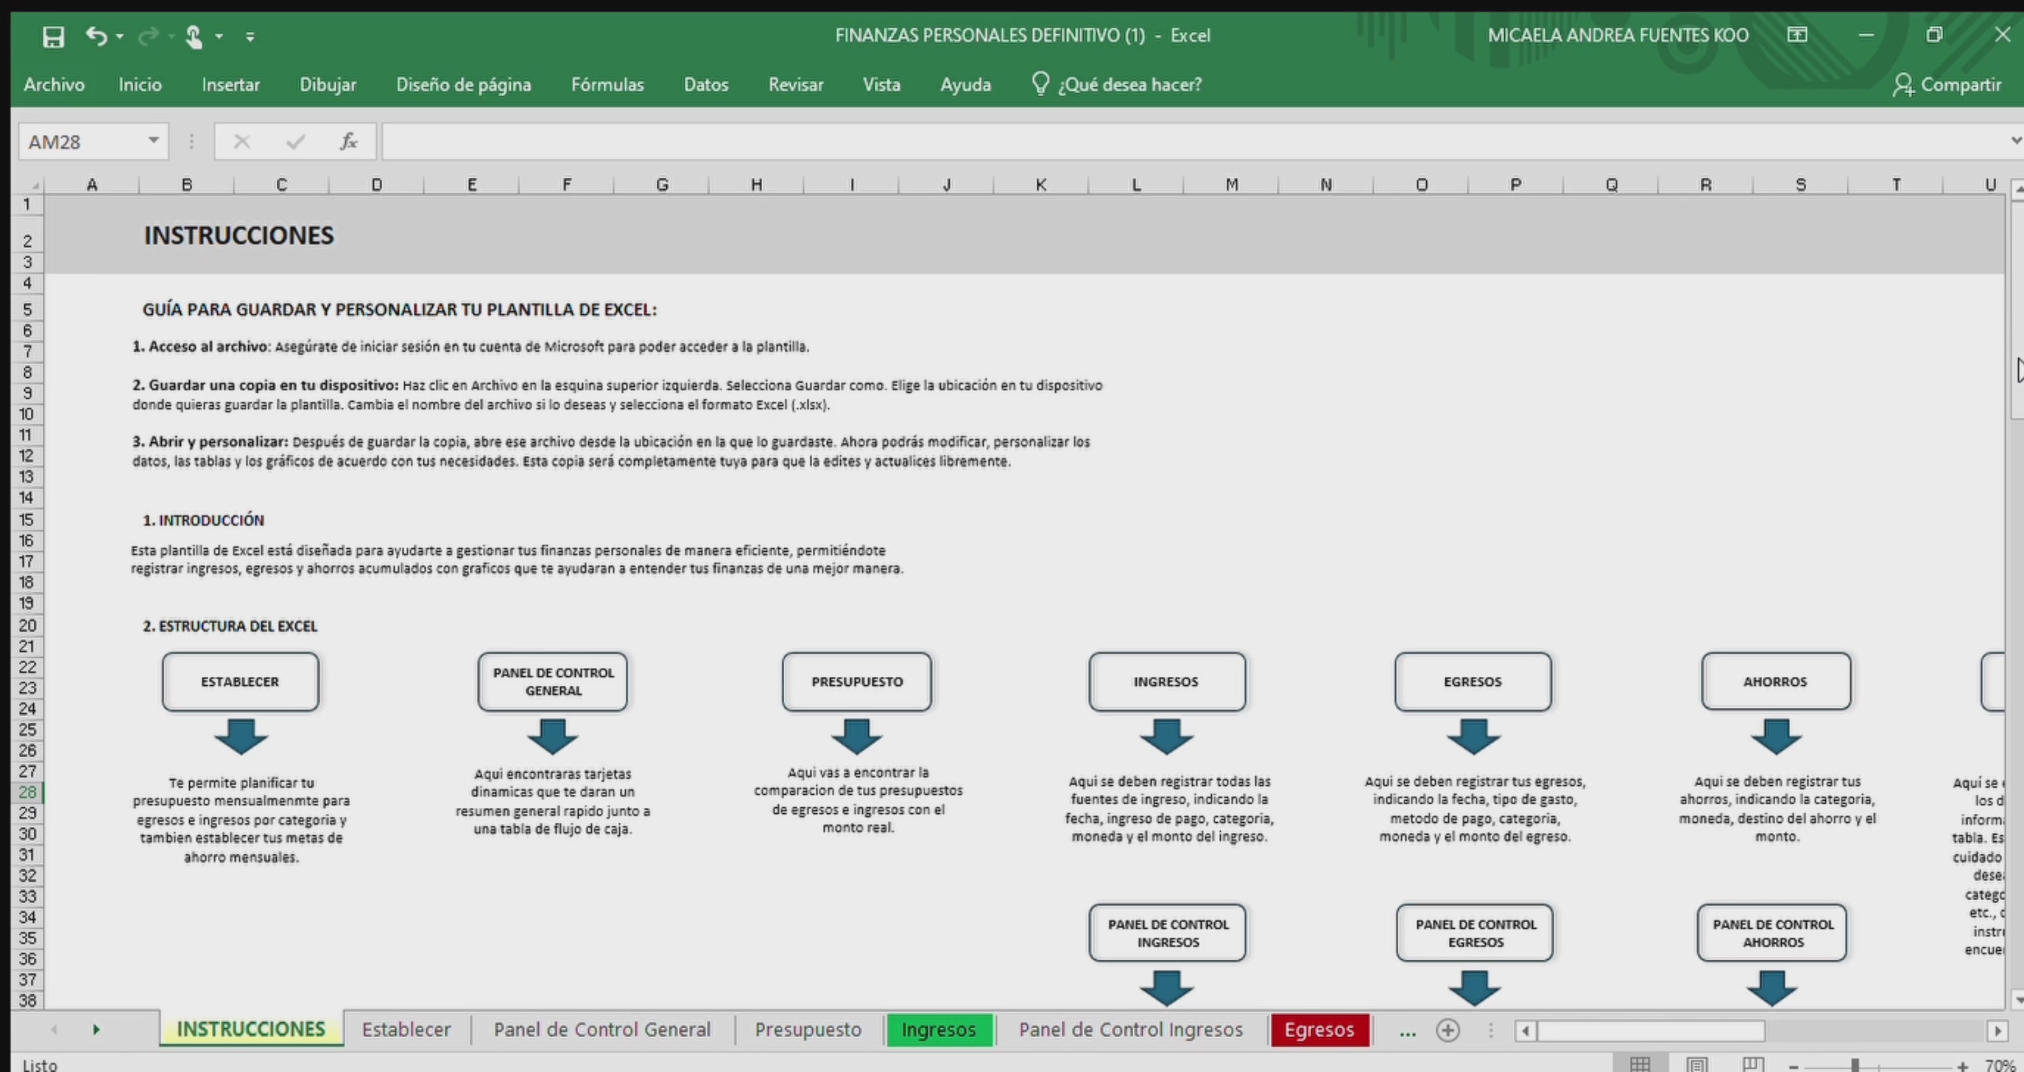
Task: Open Panel de Control Ingresos sheet tab
Action: 1131,1029
